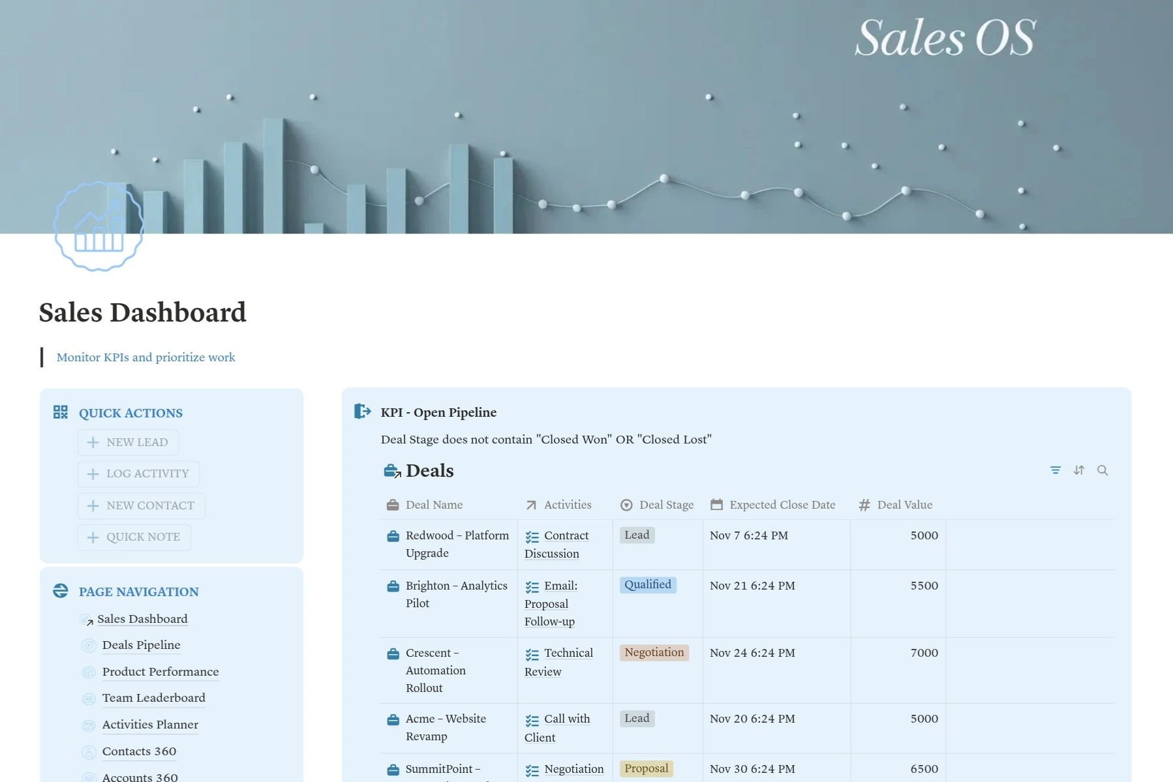Open the Deals Pipeline page

pyautogui.click(x=141, y=645)
